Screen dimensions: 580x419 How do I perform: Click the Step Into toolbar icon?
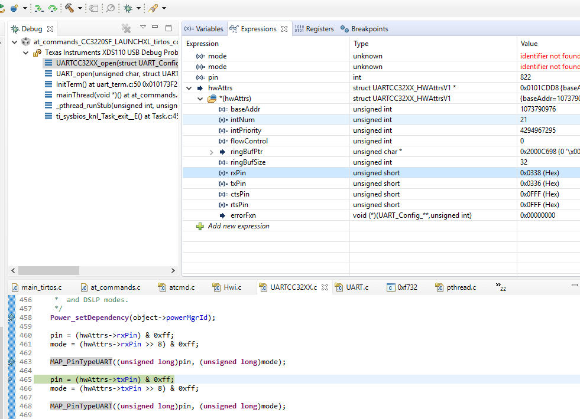coord(39,8)
